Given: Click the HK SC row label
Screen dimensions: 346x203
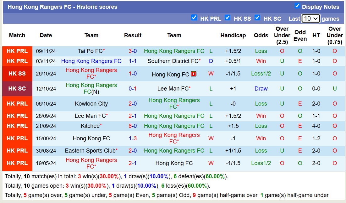Looking at the screenshot, I should (x=17, y=89).
